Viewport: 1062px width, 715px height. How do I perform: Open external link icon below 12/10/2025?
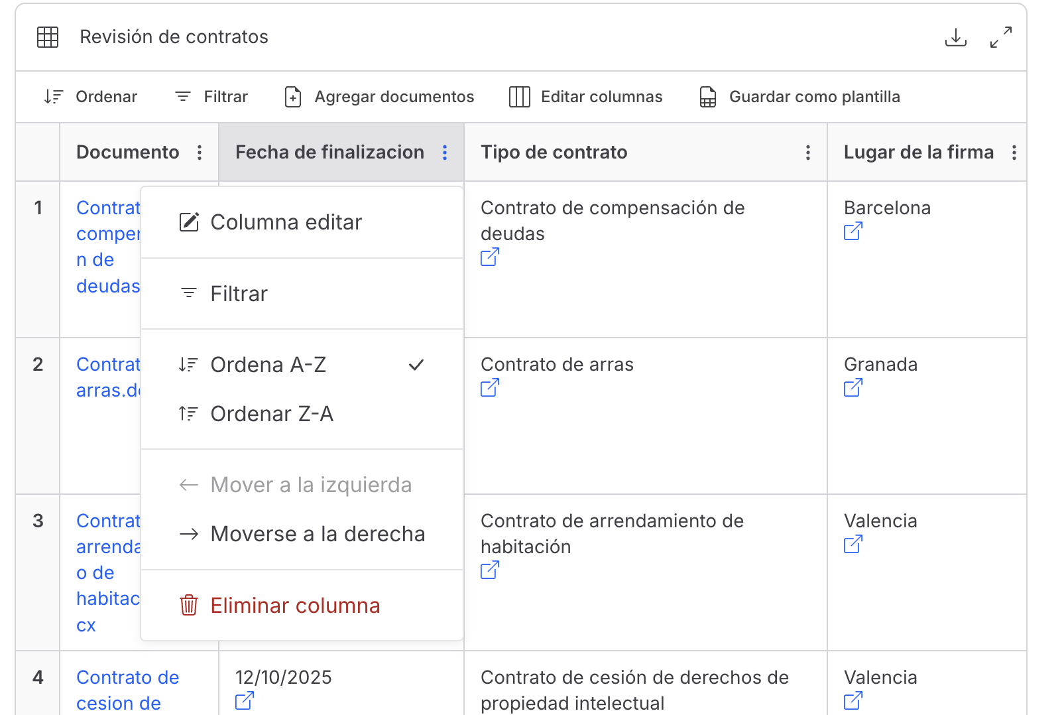pos(244,700)
